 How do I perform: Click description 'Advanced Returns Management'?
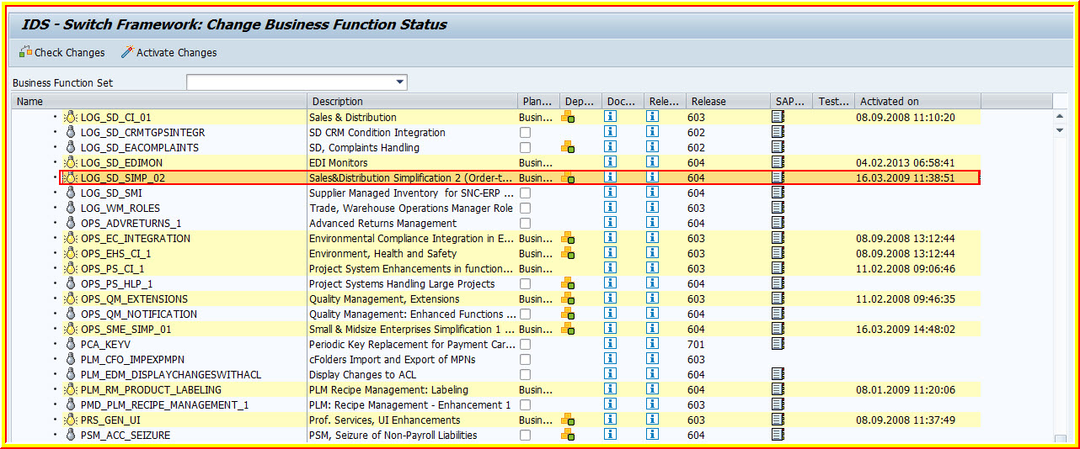coord(382,224)
